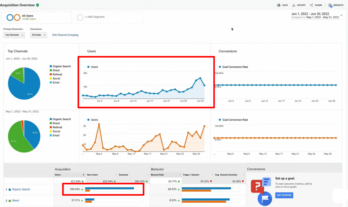Click the blue Organic Search legend swatch in June
The image size is (348, 207).
pos(51,66)
